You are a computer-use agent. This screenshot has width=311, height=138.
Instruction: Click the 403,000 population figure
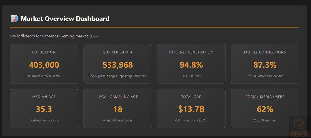(x=44, y=65)
